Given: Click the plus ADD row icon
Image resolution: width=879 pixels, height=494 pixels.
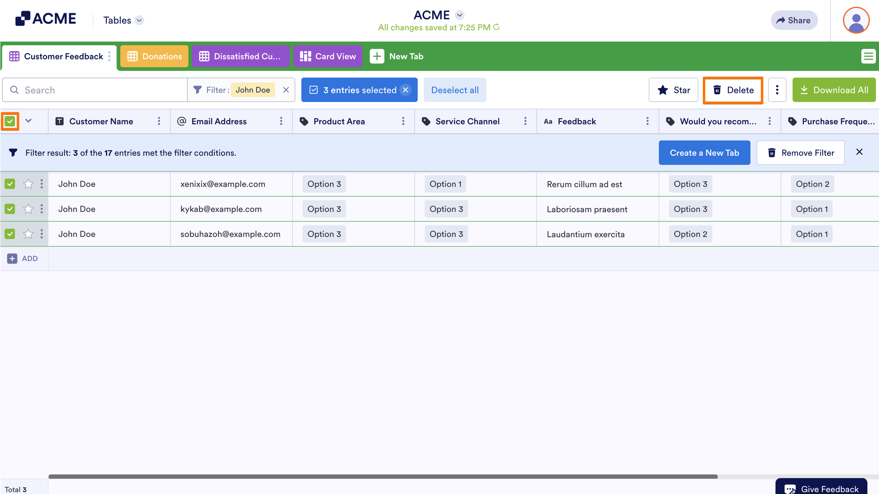Looking at the screenshot, I should [x=12, y=259].
